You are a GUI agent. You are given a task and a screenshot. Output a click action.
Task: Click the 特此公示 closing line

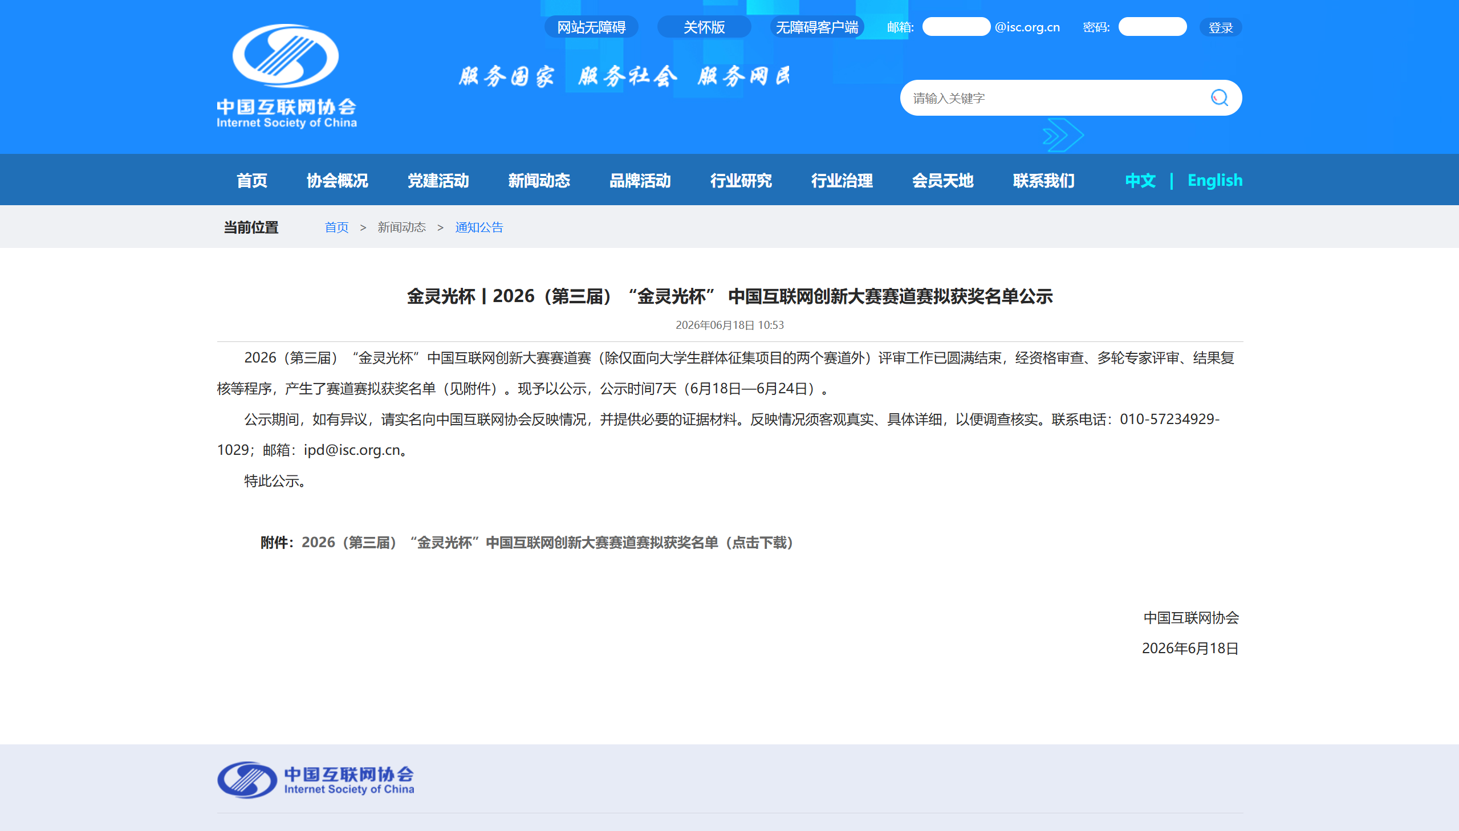click(x=276, y=480)
